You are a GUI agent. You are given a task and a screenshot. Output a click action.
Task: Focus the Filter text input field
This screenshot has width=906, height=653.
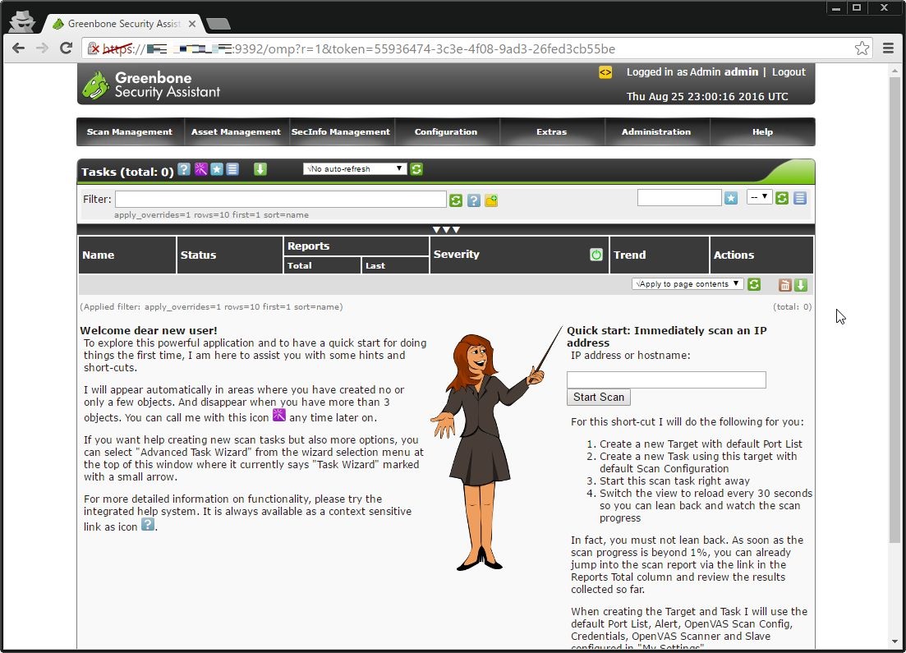coord(281,200)
